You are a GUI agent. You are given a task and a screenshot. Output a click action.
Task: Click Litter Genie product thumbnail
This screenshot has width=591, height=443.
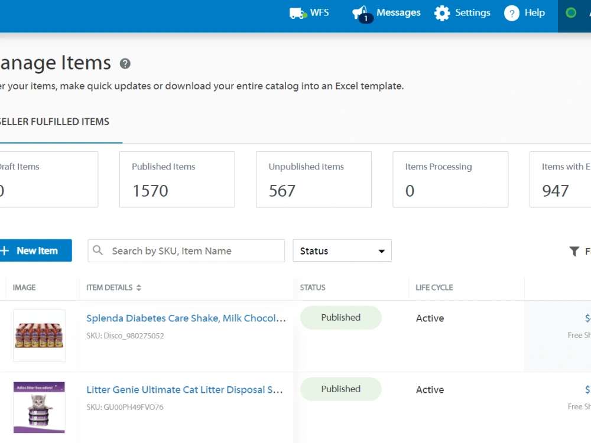point(39,407)
